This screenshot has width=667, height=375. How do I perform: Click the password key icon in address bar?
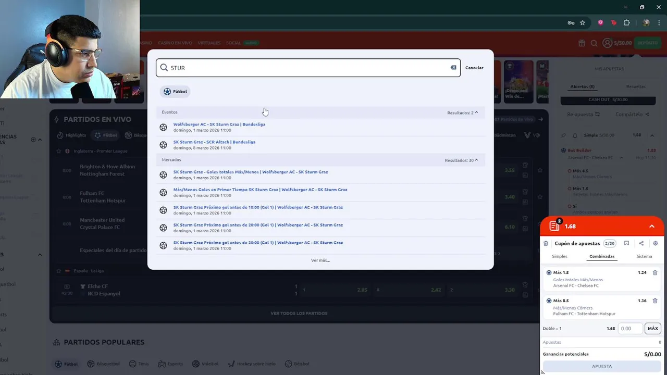(x=571, y=23)
